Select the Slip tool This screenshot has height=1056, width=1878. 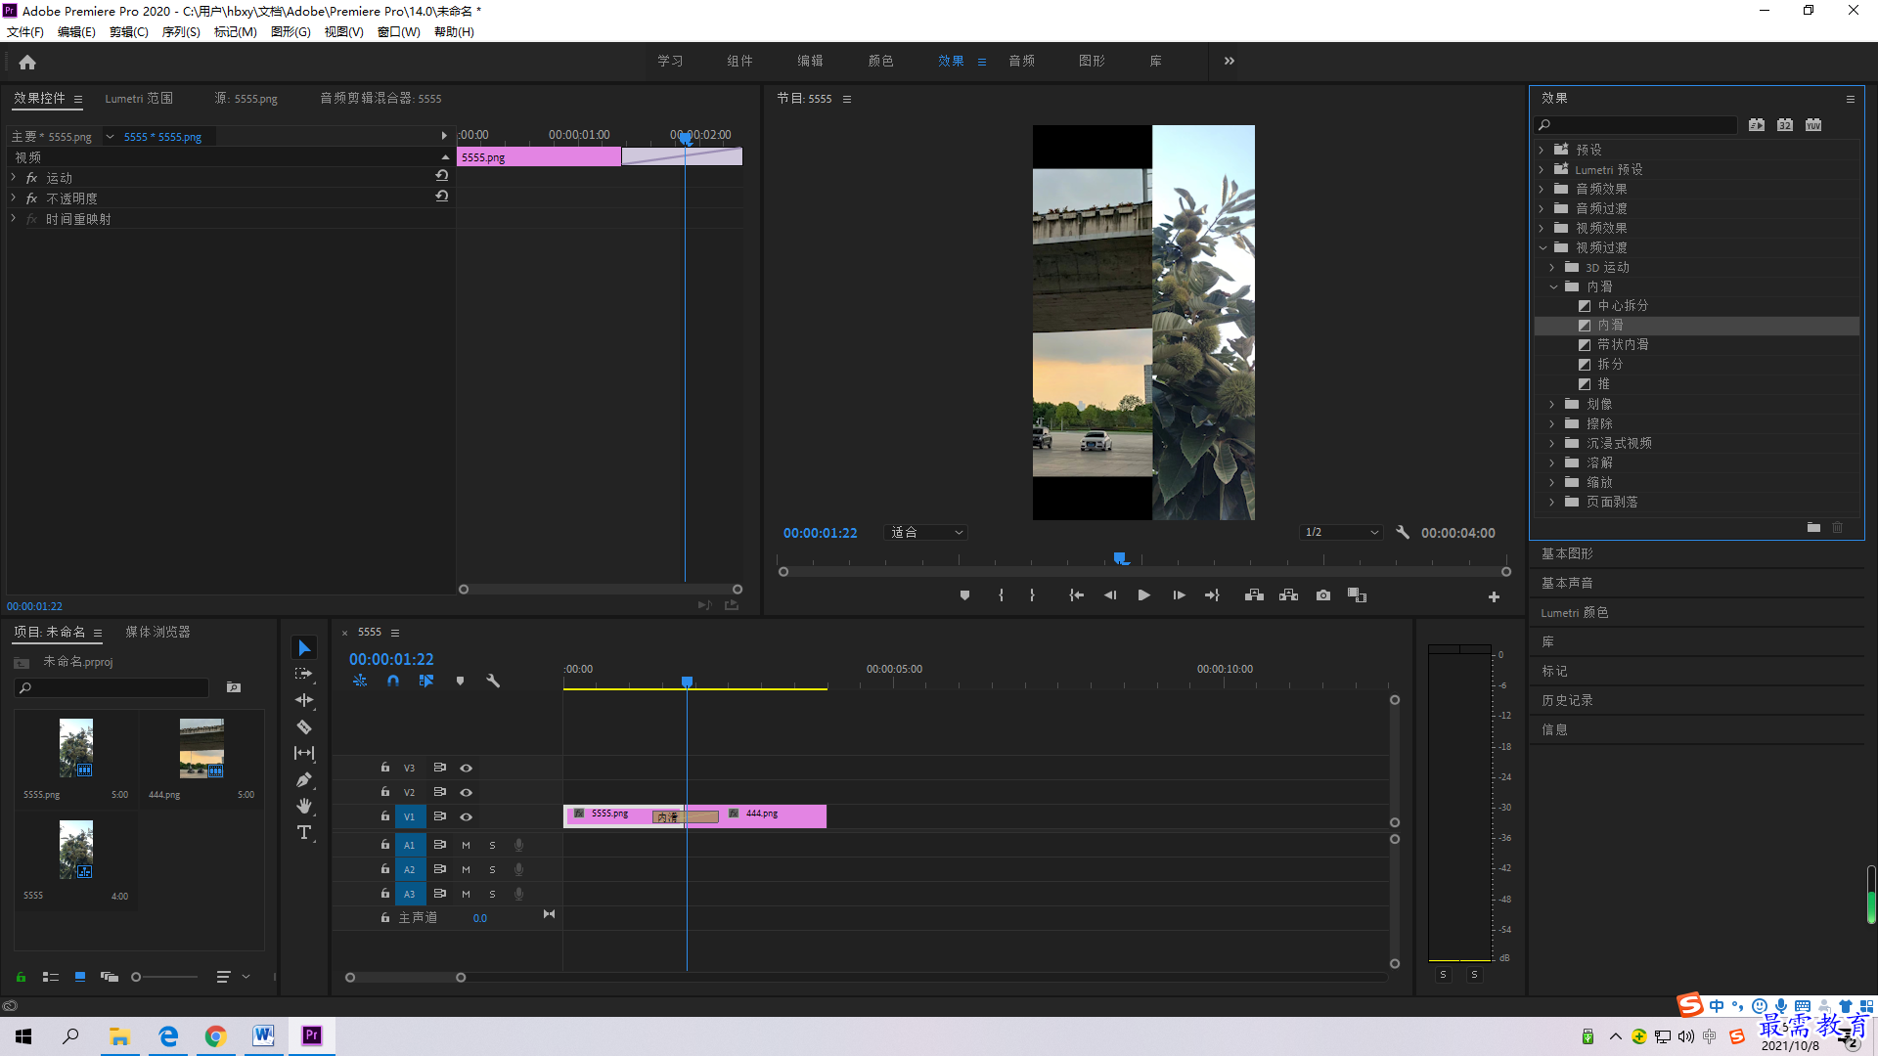point(304,753)
